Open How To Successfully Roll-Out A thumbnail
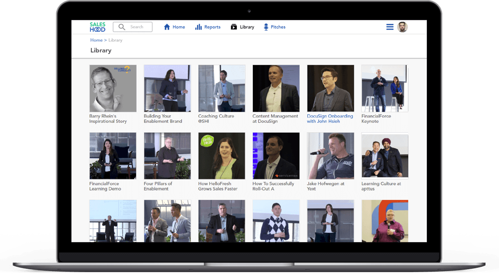 point(276,156)
